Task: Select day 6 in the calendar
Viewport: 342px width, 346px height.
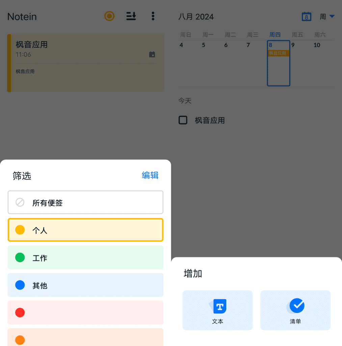Action: click(x=226, y=45)
